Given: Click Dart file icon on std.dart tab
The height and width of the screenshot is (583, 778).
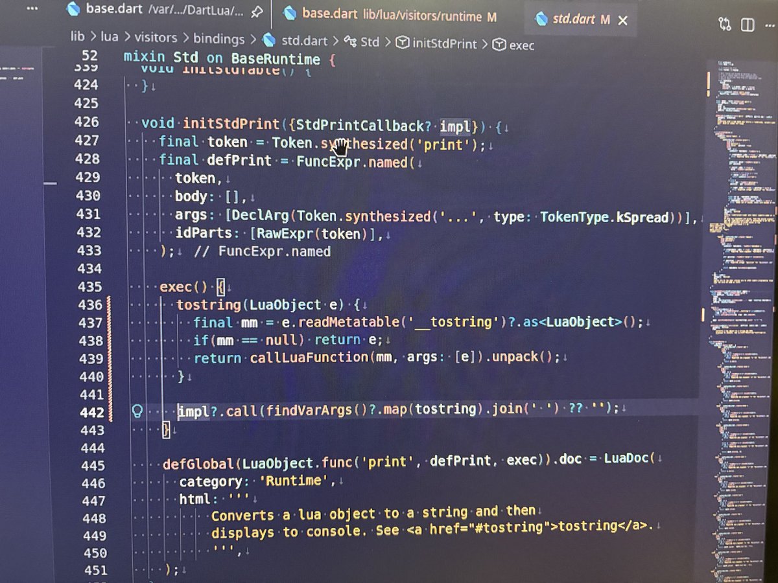Looking at the screenshot, I should (541, 19).
